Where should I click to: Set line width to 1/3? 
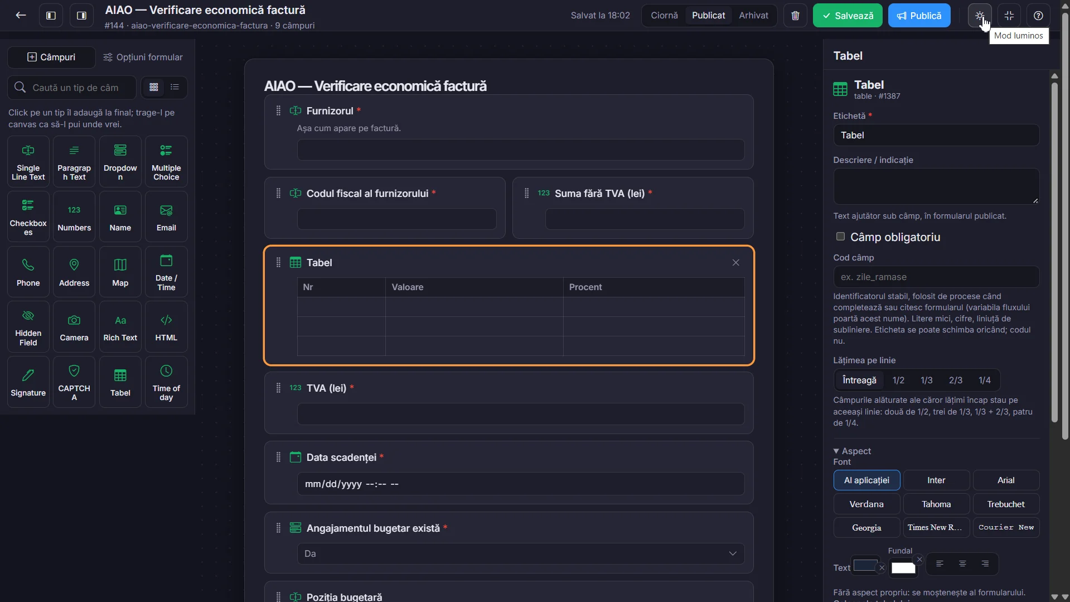coord(927,380)
